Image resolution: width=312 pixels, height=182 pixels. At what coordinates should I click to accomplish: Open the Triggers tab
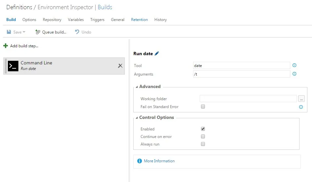pyautogui.click(x=97, y=20)
